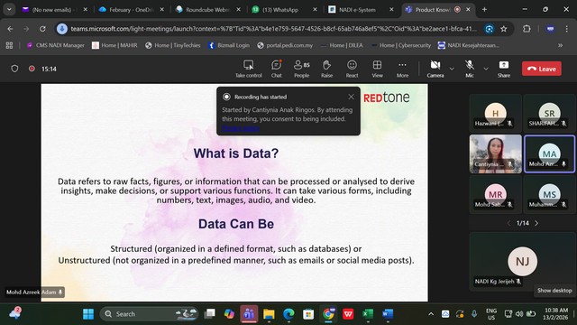Click the red recording indicator
Viewport: 577px width, 325px height.
pyautogui.click(x=32, y=69)
